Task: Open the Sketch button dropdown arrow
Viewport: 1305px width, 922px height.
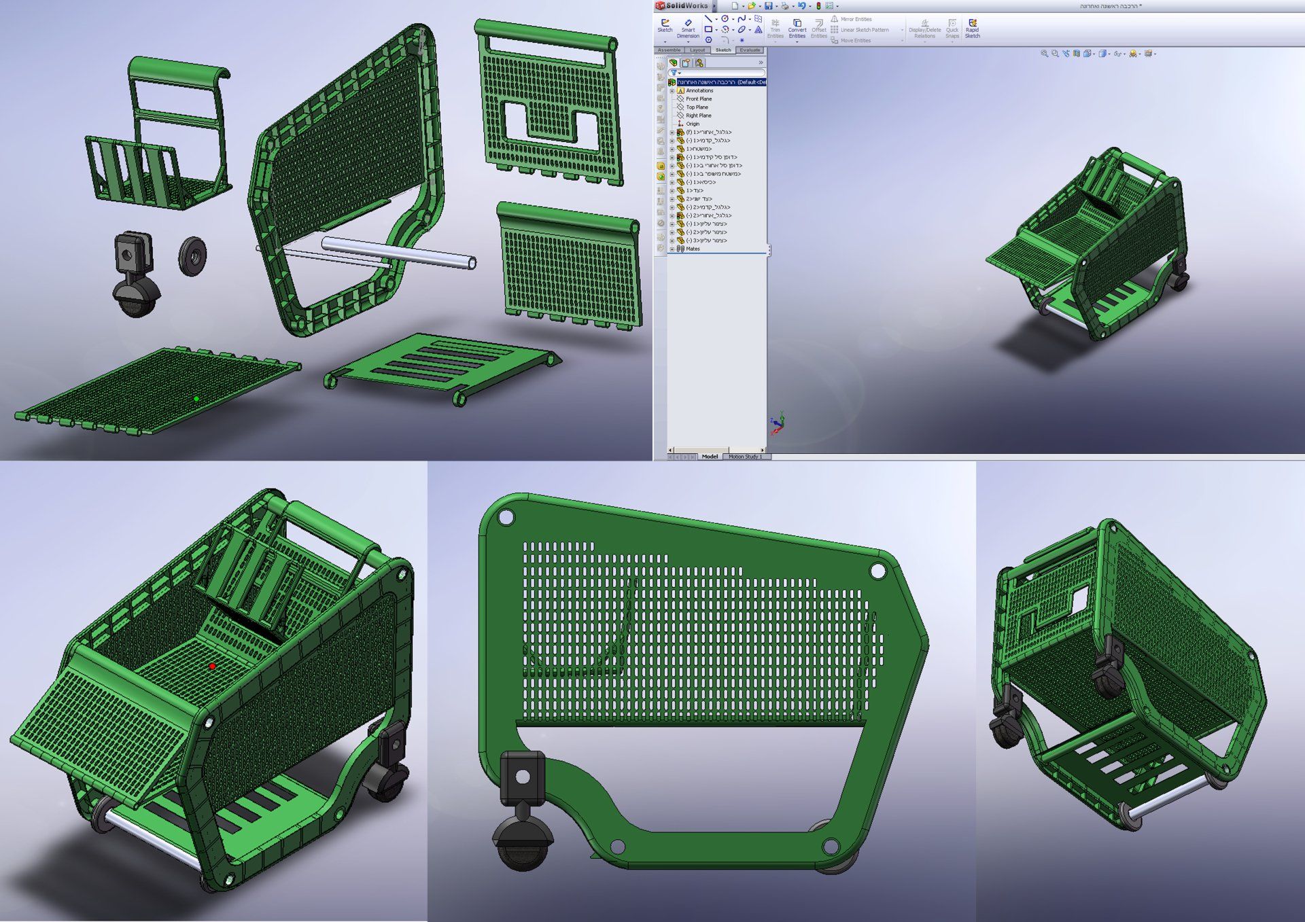Action: (665, 41)
